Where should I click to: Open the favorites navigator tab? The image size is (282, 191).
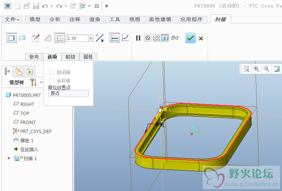tap(29, 71)
